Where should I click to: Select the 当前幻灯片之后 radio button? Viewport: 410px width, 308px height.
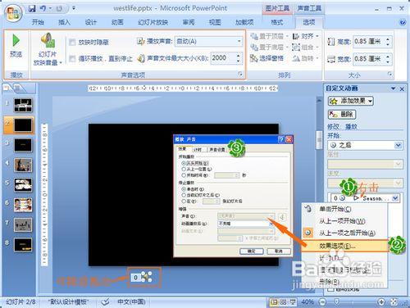pos(184,195)
